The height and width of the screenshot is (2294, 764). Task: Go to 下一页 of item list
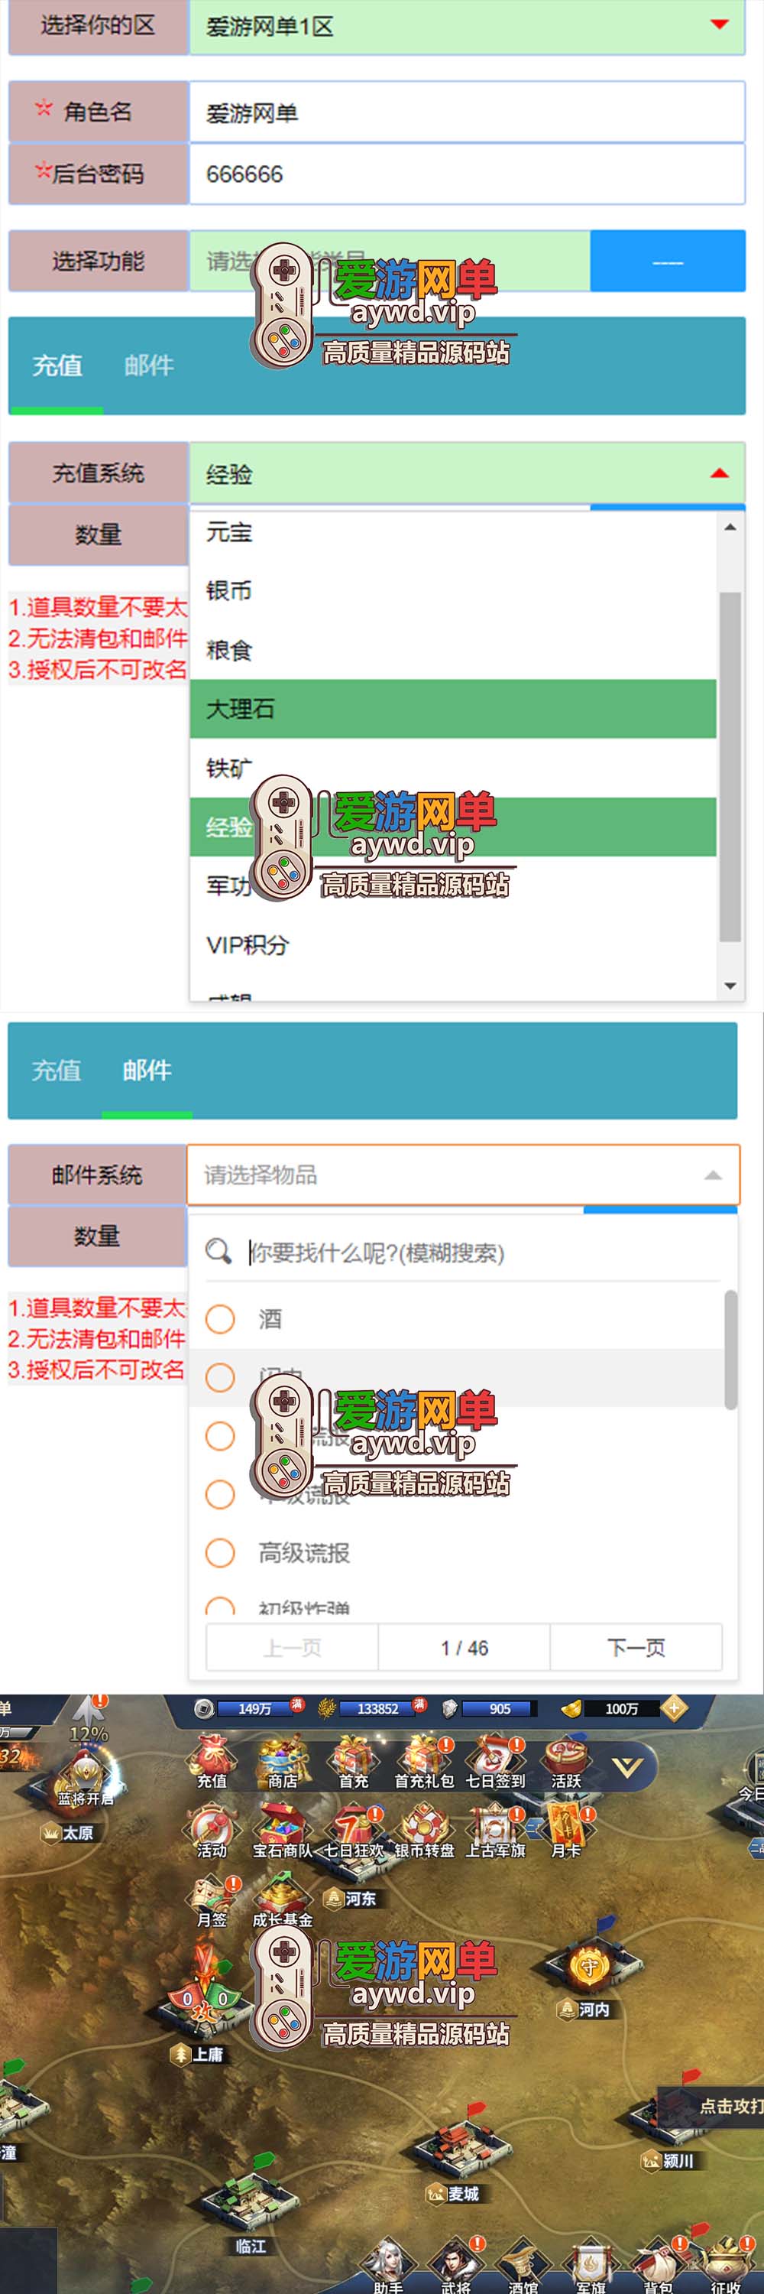pyautogui.click(x=636, y=1648)
